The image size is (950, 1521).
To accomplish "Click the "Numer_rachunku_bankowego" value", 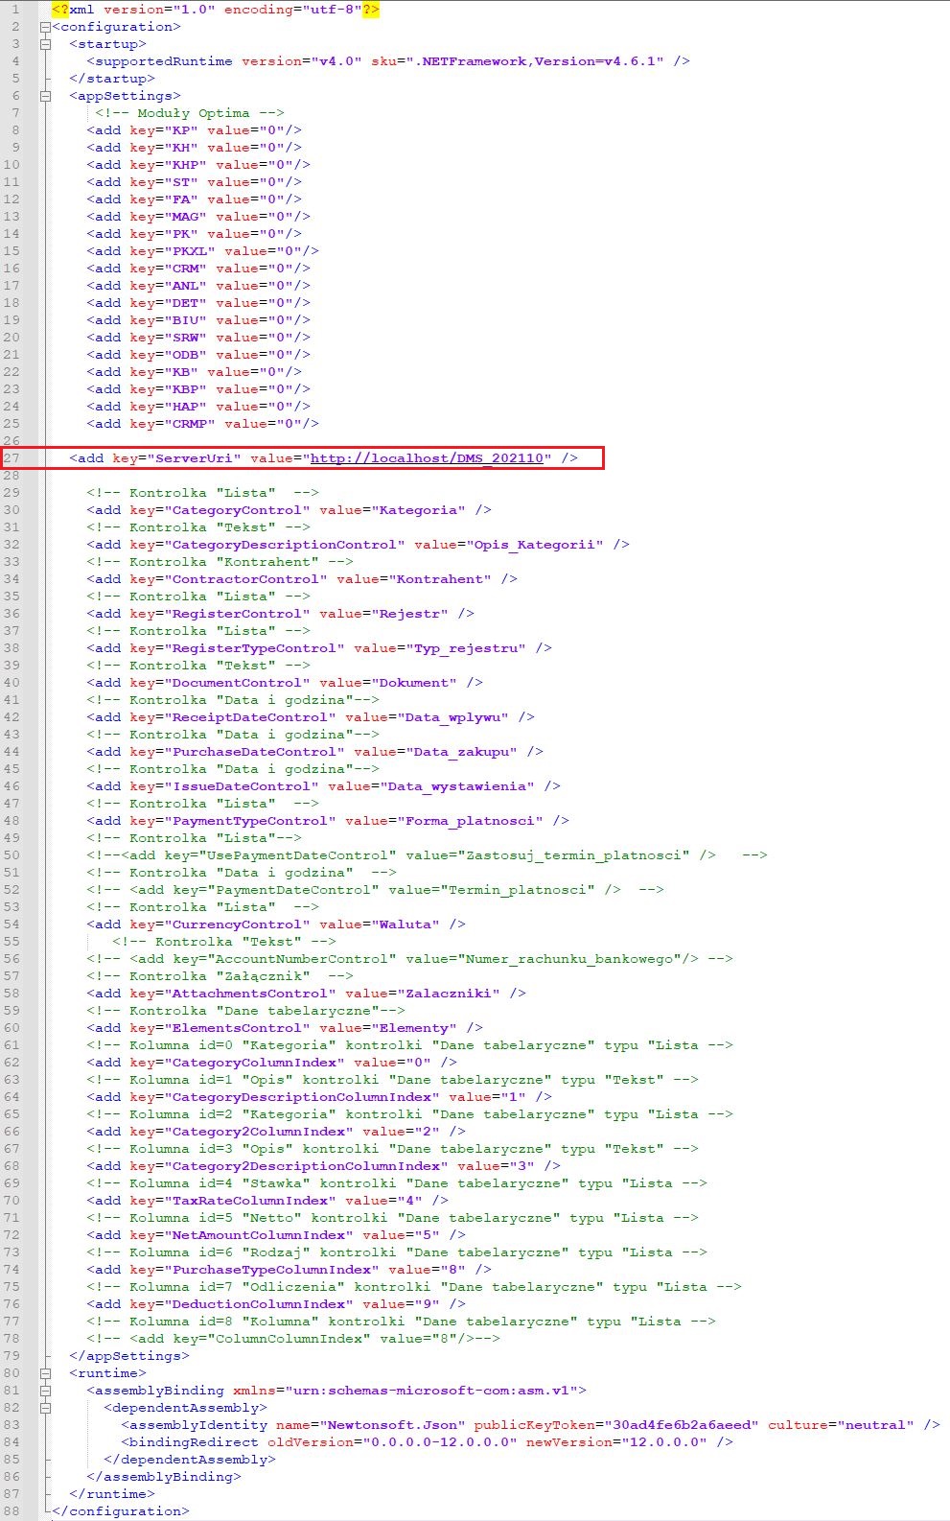I will coord(569,959).
